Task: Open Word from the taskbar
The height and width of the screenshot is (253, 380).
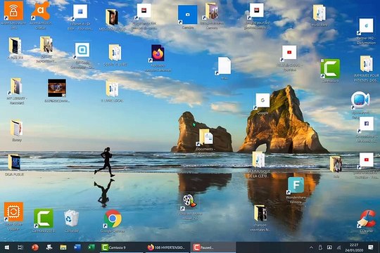Action: coord(77,247)
